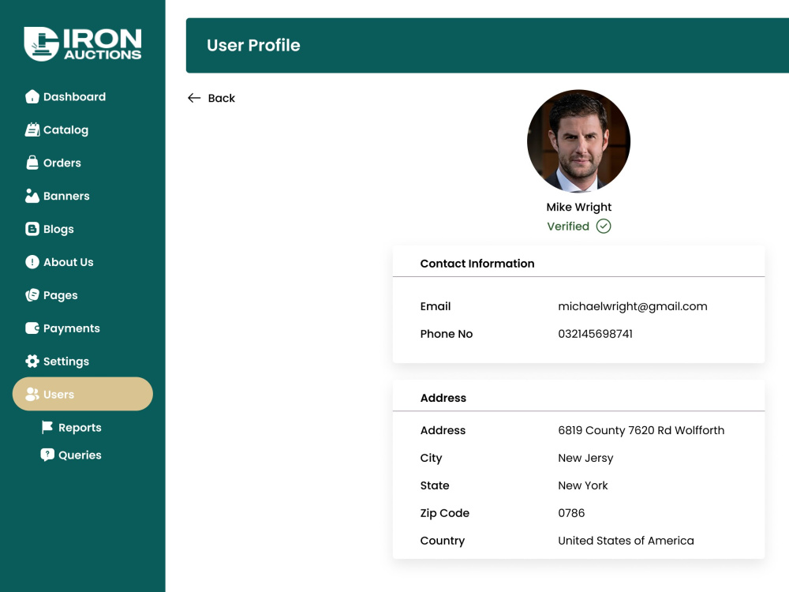Click the State field label

(x=435, y=485)
